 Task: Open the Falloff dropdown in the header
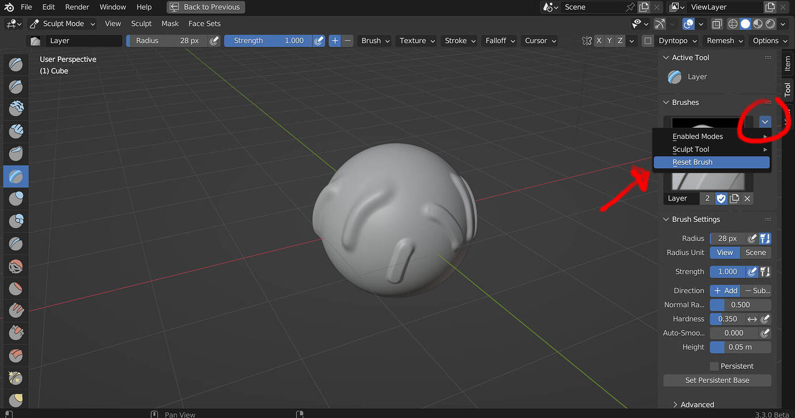[x=498, y=40]
